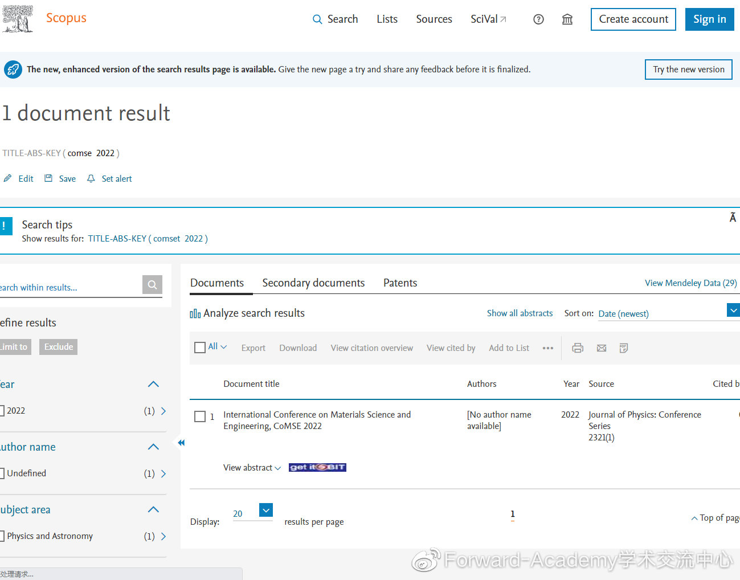The width and height of the screenshot is (740, 580).
Task: Collapse the sidebar with double arrow icon
Action: (181, 443)
